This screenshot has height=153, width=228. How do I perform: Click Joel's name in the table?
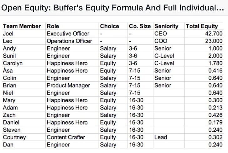(x=8, y=33)
